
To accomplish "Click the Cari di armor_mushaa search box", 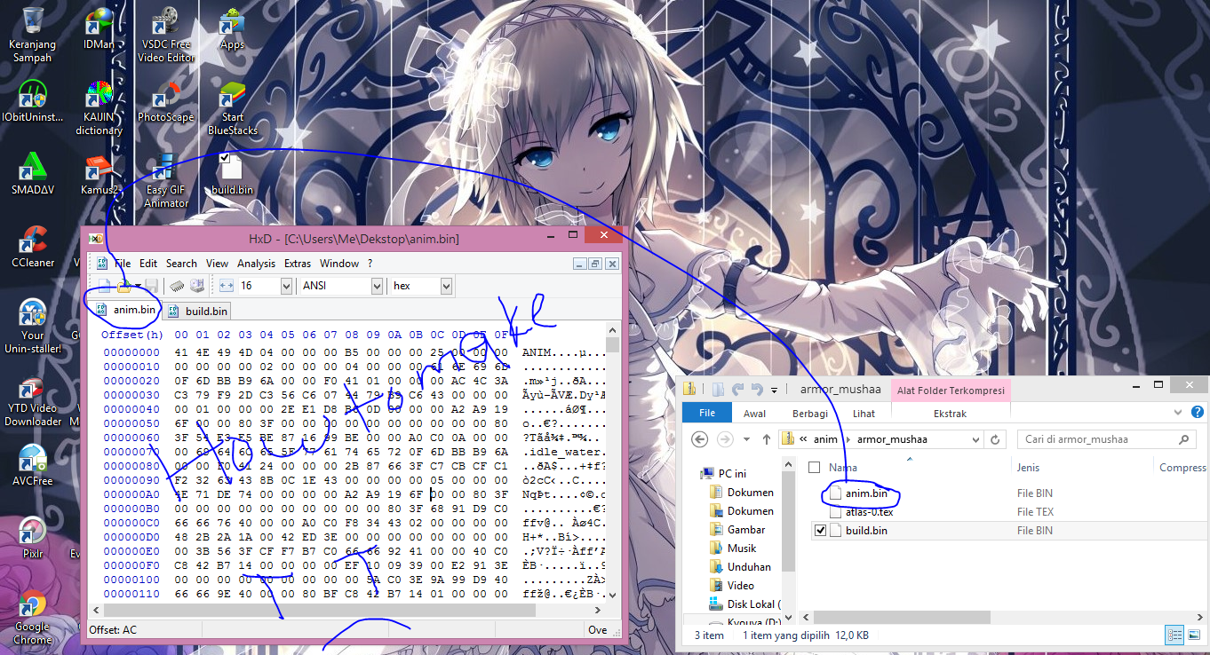I will click(1097, 439).
